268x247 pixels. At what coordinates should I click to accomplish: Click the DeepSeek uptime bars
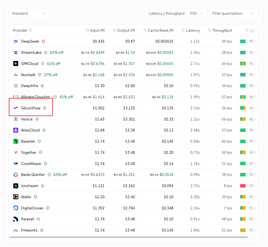point(243,41)
